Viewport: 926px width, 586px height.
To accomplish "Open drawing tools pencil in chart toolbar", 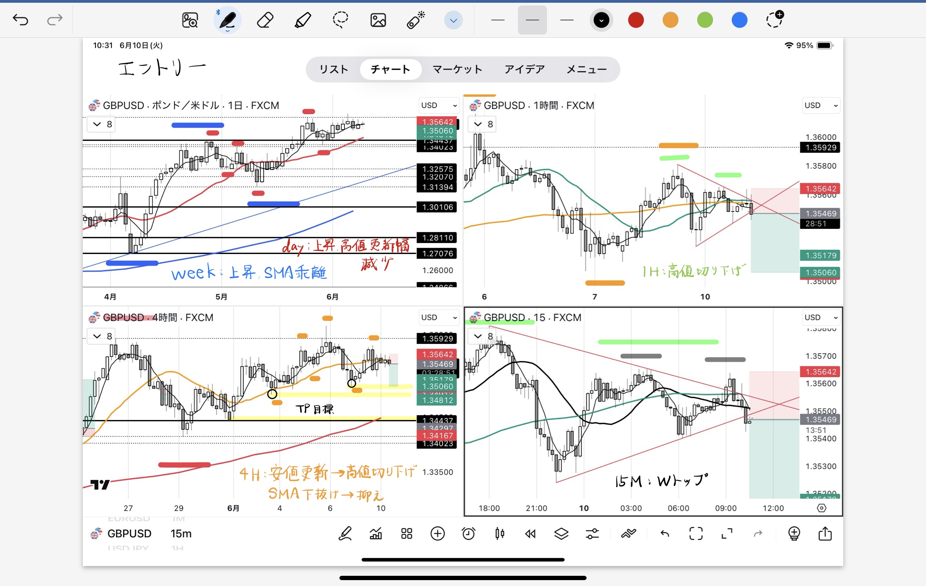I will pos(345,534).
